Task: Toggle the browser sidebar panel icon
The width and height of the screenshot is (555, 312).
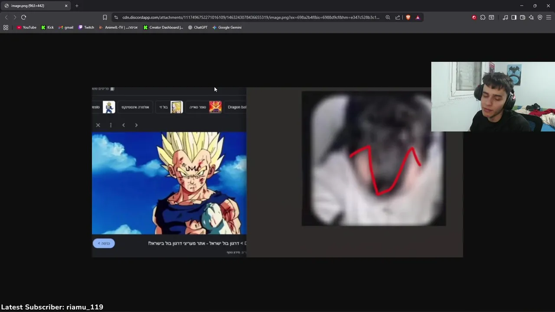Action: pyautogui.click(x=514, y=17)
